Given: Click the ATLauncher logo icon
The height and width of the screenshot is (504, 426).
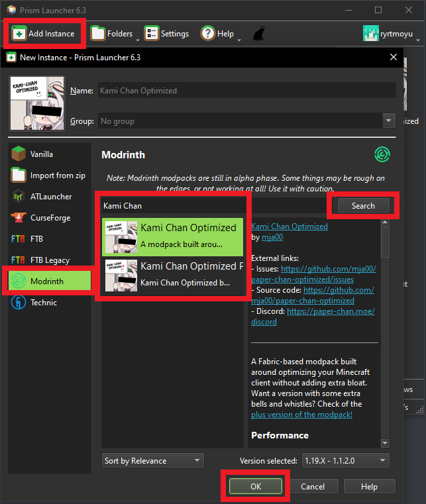Looking at the screenshot, I should (x=19, y=196).
